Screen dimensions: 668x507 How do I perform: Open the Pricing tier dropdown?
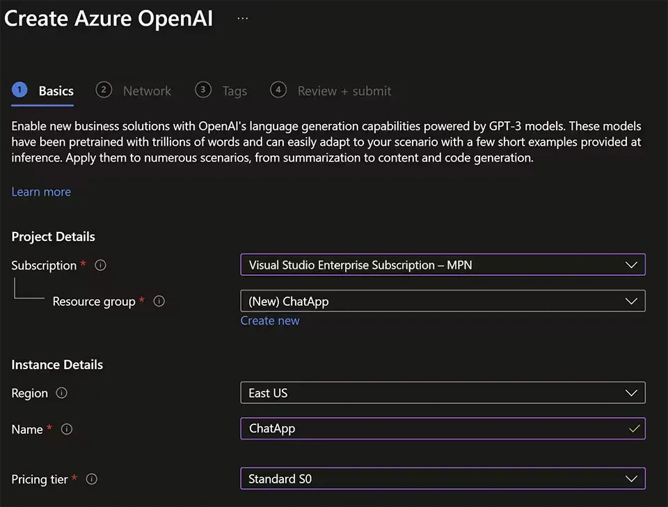coord(443,478)
